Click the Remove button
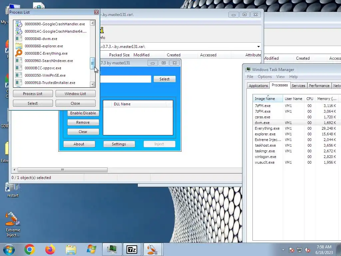 [x=83, y=122]
